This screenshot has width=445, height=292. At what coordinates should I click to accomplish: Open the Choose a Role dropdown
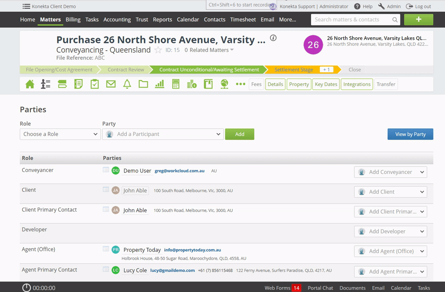coord(60,134)
